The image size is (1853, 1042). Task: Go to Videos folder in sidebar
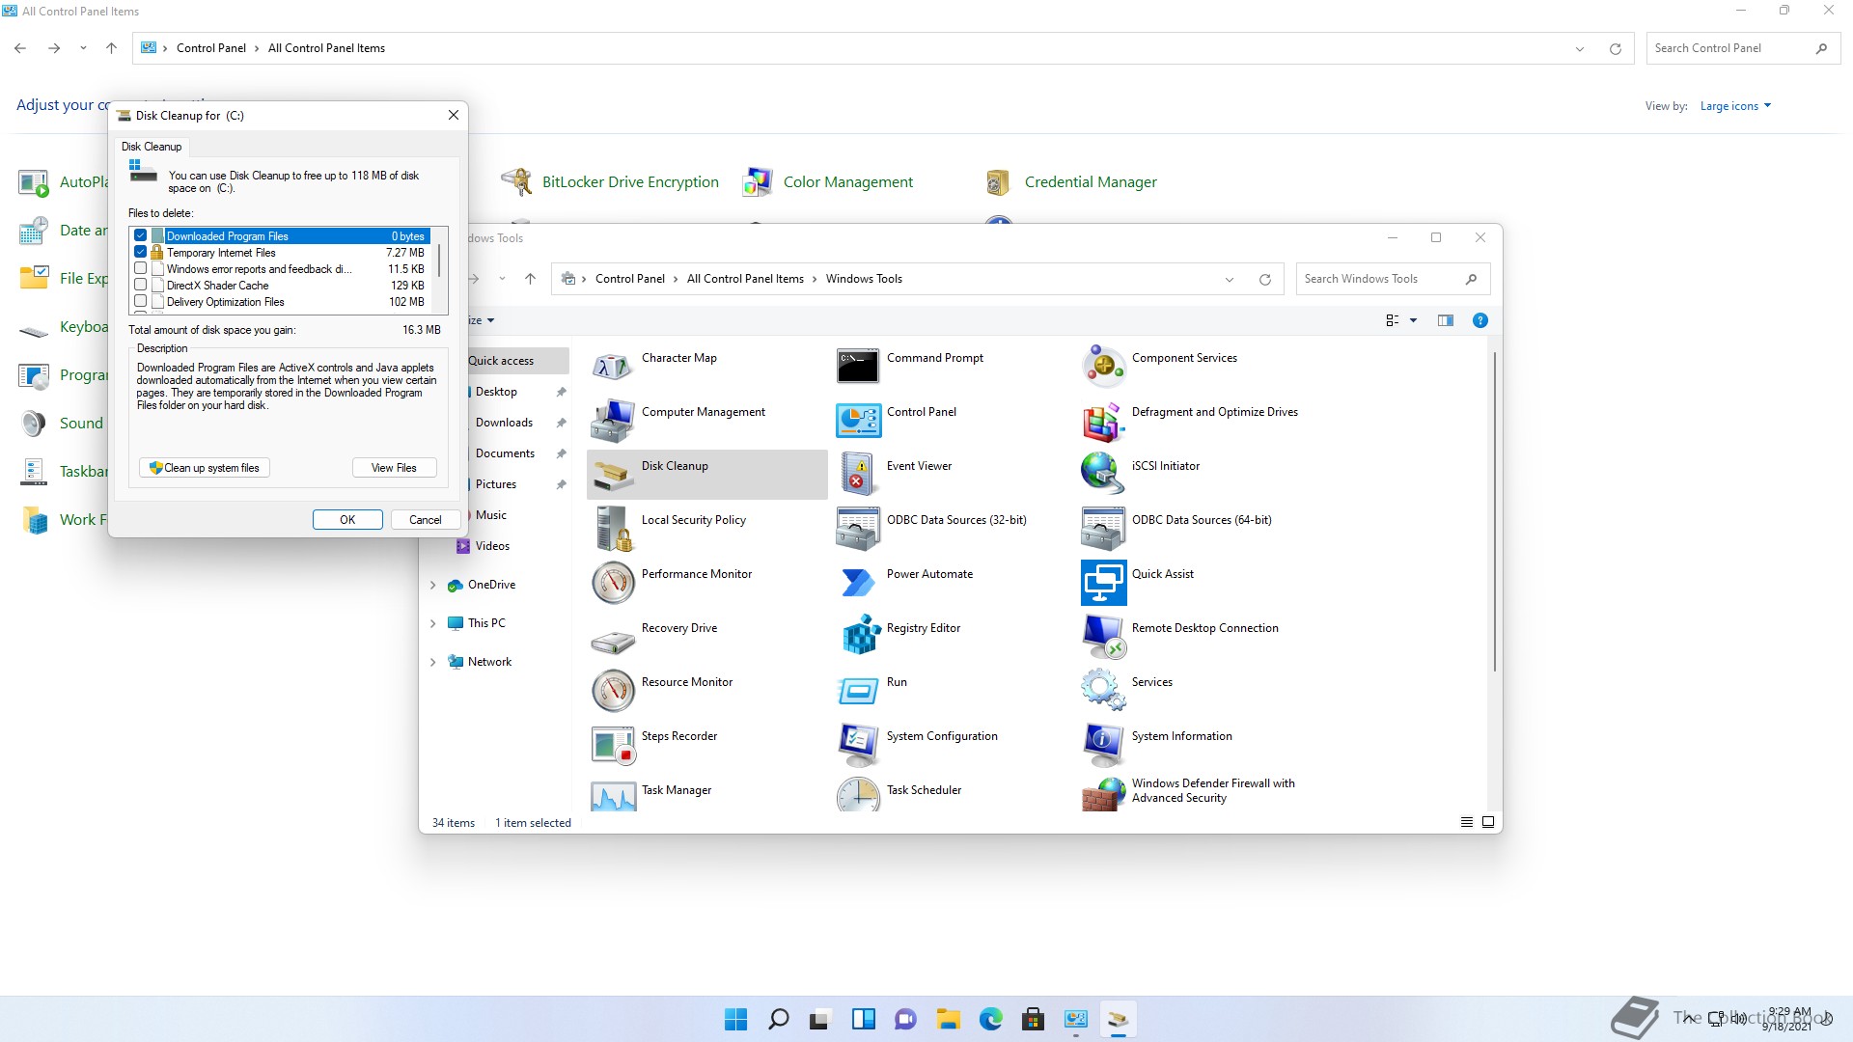(492, 546)
